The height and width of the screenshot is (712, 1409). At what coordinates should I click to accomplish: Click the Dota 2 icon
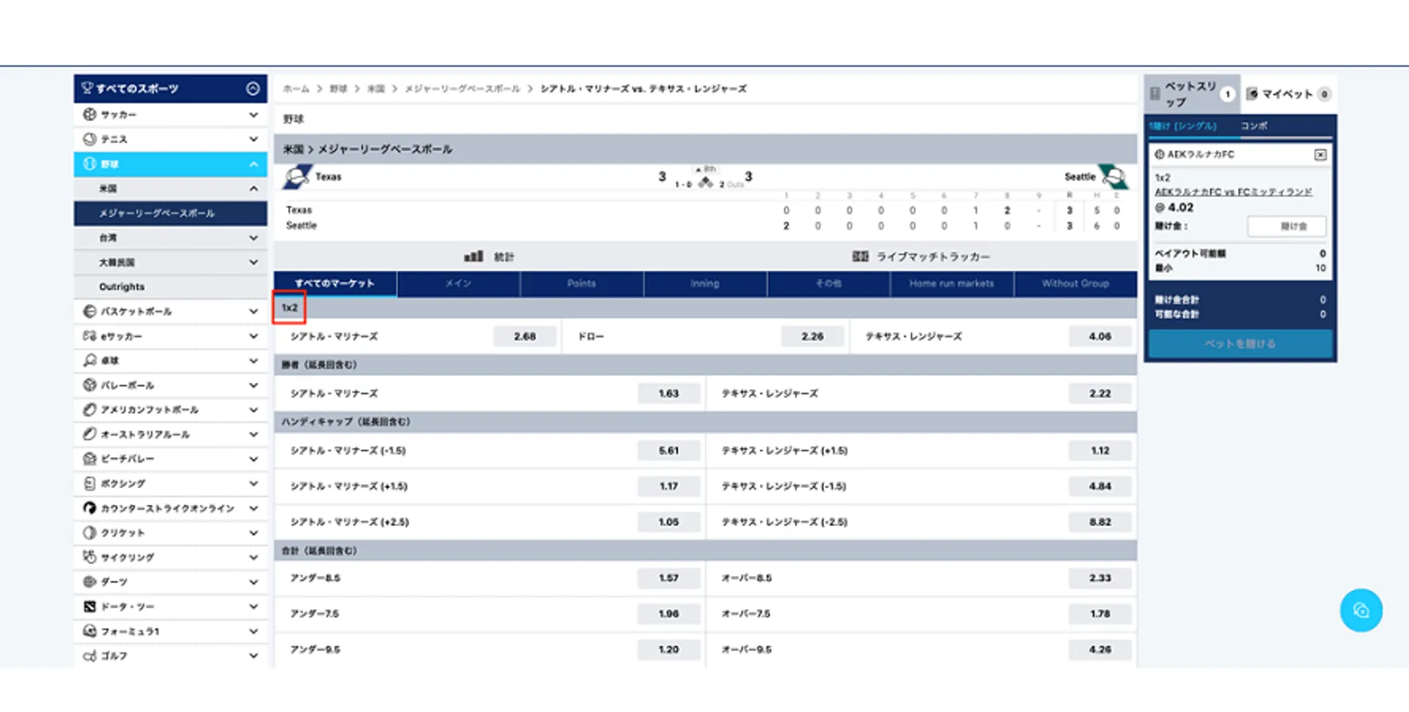pyautogui.click(x=89, y=607)
